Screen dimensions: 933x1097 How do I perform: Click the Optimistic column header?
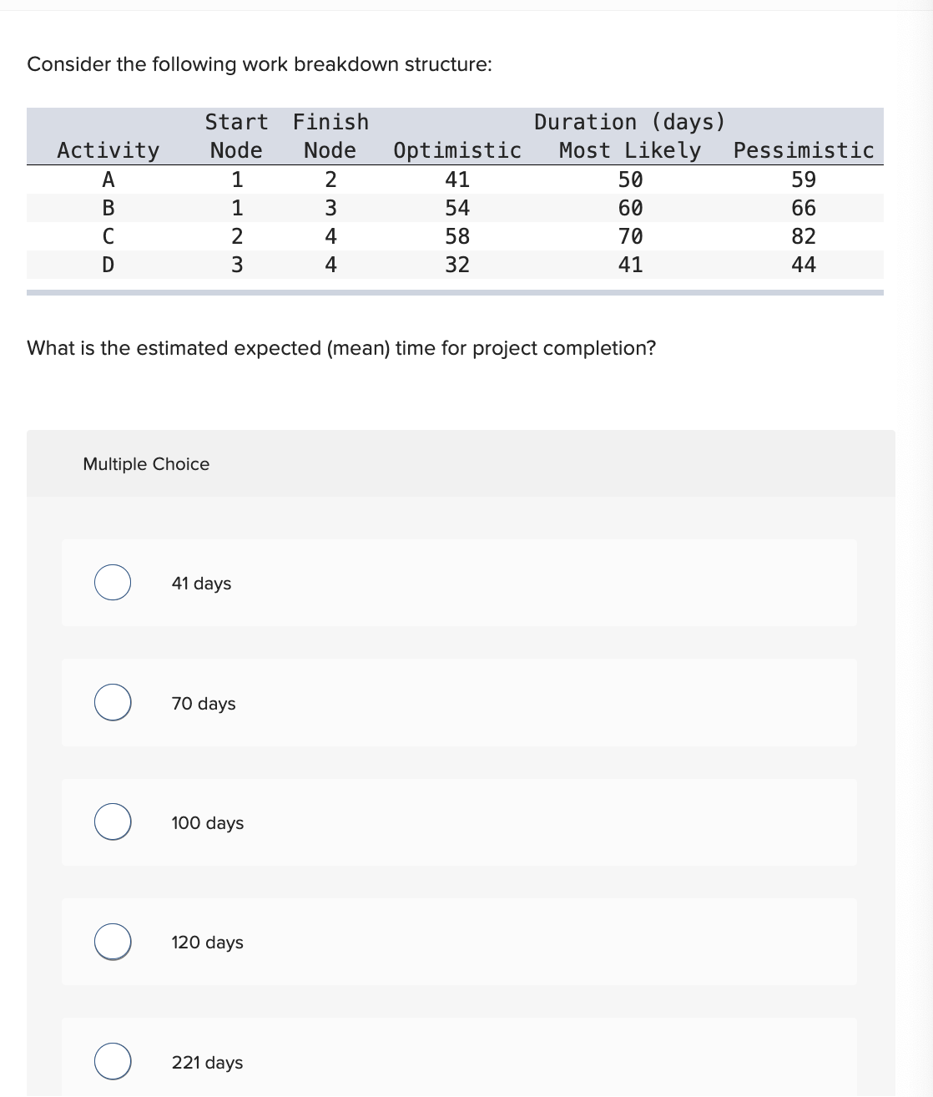[x=457, y=150]
